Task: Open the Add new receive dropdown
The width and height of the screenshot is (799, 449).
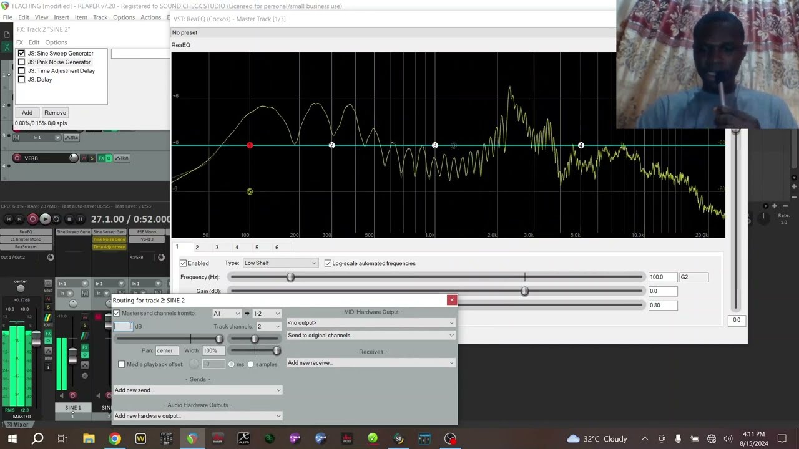Action: [370, 363]
